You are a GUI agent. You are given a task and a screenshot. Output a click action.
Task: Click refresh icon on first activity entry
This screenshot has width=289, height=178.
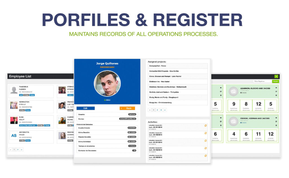point(206,126)
